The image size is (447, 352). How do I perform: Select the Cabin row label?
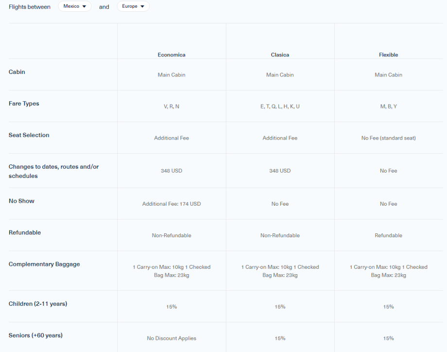tap(17, 72)
